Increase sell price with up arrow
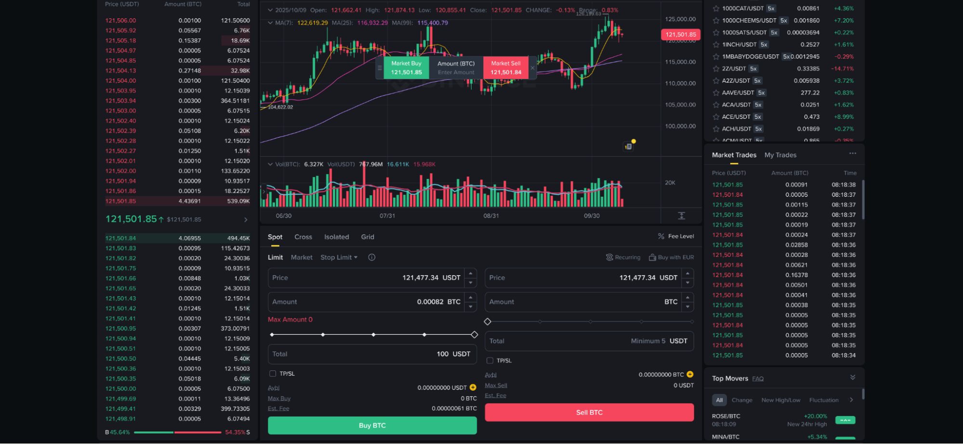Image resolution: width=963 pixels, height=444 pixels. pos(688,273)
